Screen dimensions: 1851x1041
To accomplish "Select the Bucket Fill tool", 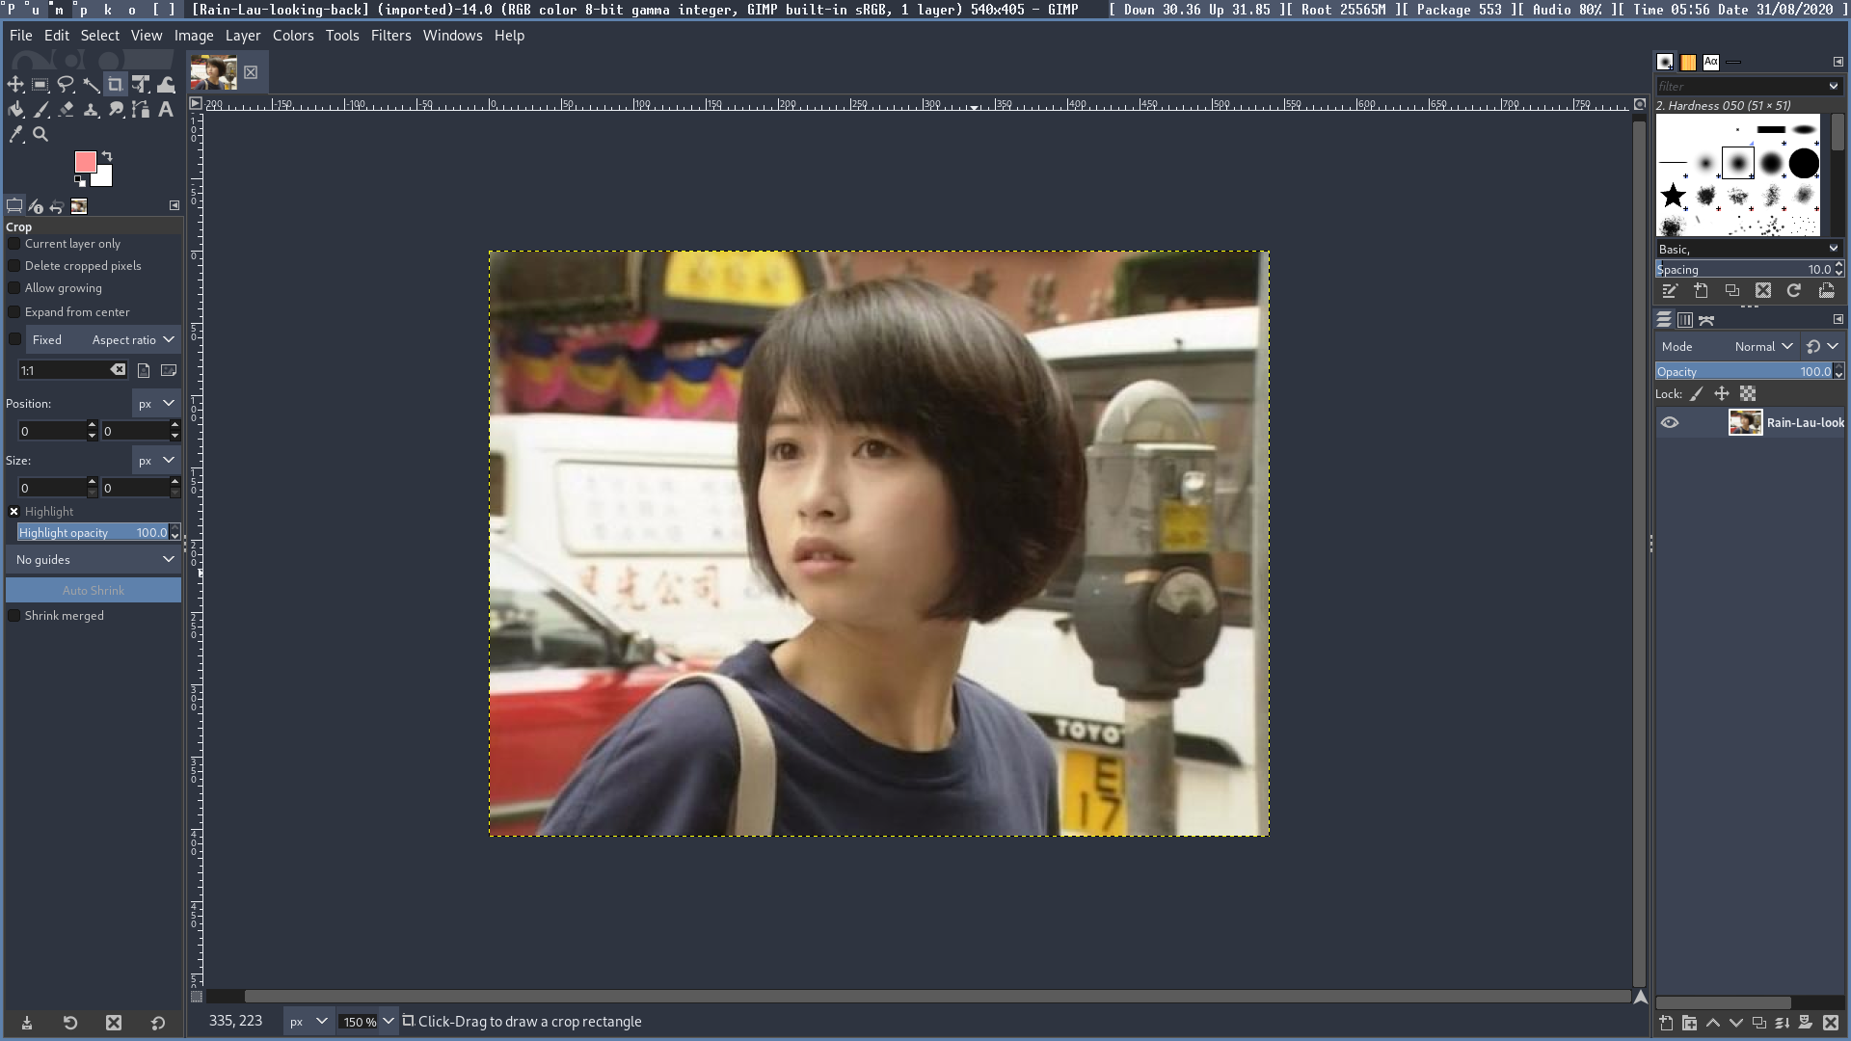I will tap(15, 110).
